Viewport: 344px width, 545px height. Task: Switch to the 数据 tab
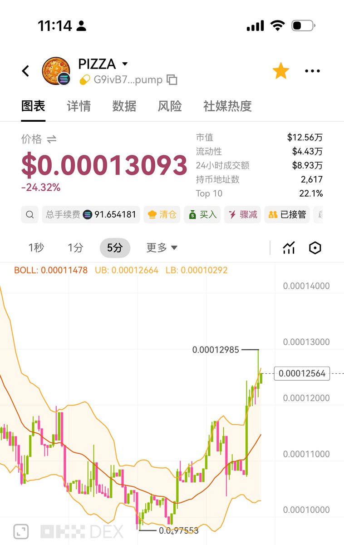[x=124, y=106]
